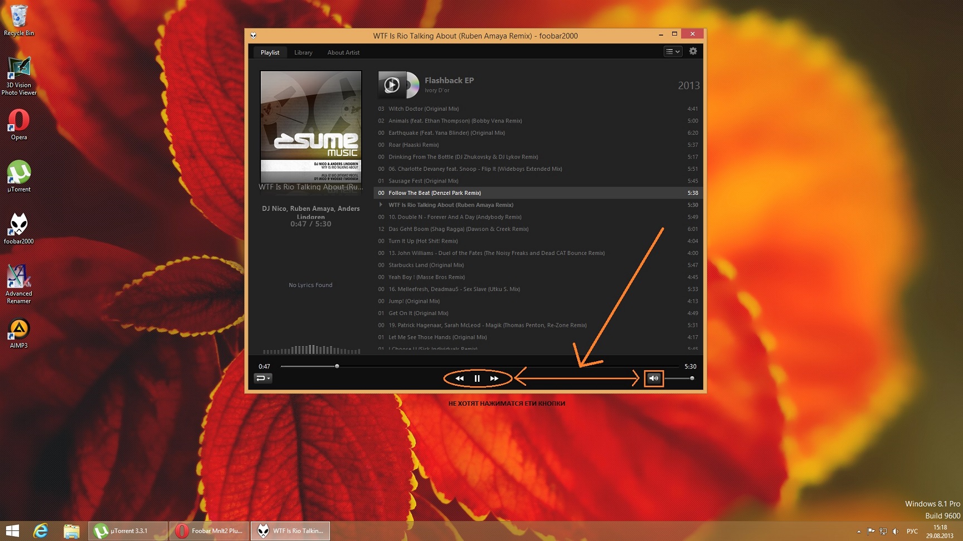
Task: Select track Let Me See Those Hands
Action: 539,337
